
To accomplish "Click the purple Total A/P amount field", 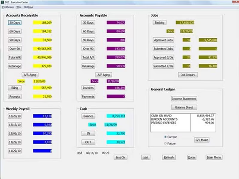I will click(x=116, y=57).
